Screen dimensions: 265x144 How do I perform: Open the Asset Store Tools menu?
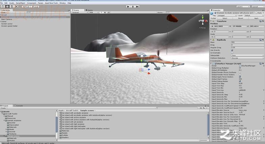[51, 3]
